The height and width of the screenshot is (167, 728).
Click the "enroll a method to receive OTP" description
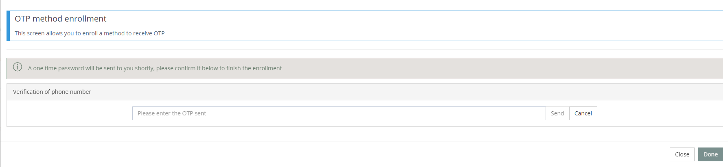90,33
